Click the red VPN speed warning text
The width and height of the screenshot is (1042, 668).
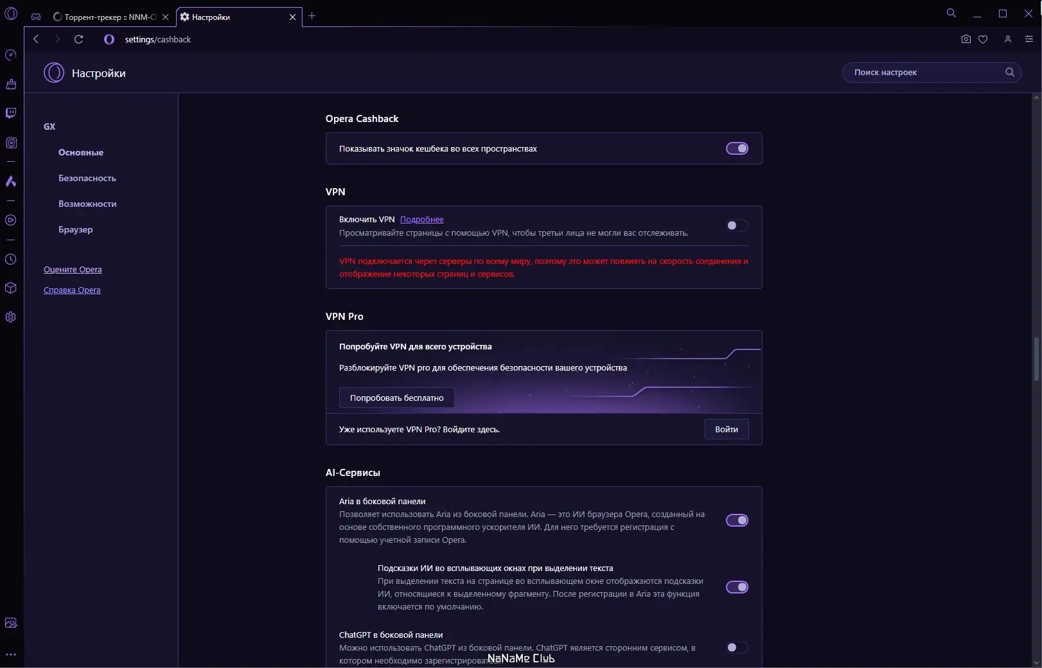[543, 267]
